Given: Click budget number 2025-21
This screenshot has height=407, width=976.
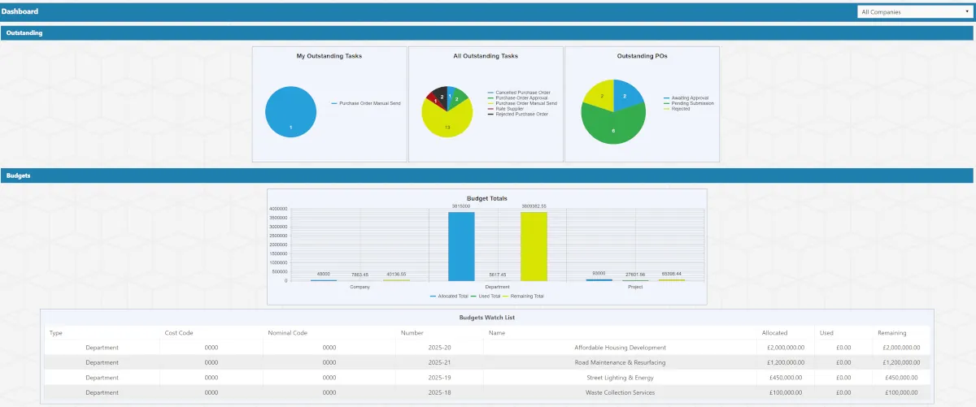Looking at the screenshot, I should coord(439,362).
